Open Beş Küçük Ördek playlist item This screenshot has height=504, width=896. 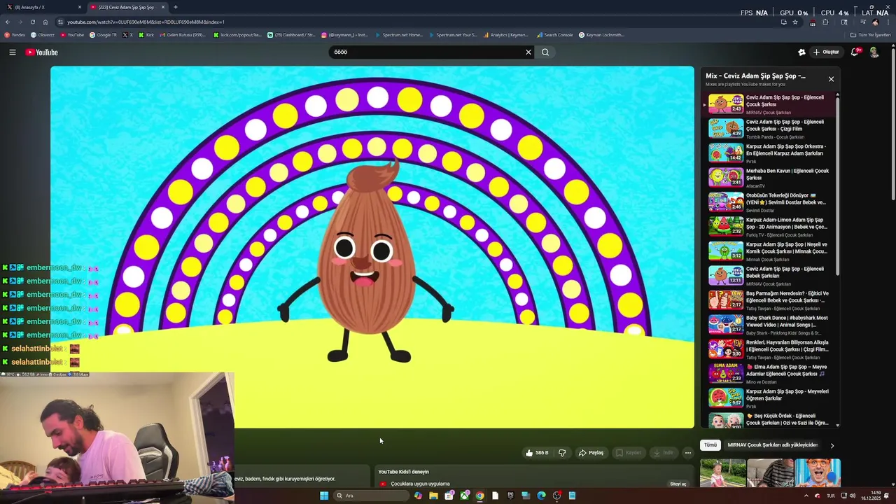[x=769, y=420]
